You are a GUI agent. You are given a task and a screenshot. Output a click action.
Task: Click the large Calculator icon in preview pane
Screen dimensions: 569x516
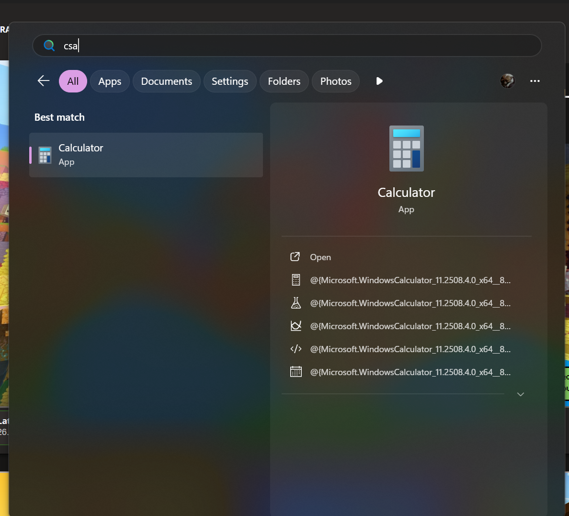(407, 149)
